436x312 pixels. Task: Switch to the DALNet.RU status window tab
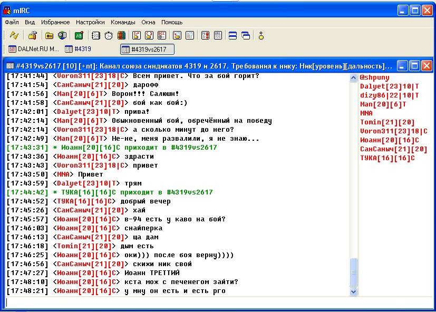pos(34,49)
